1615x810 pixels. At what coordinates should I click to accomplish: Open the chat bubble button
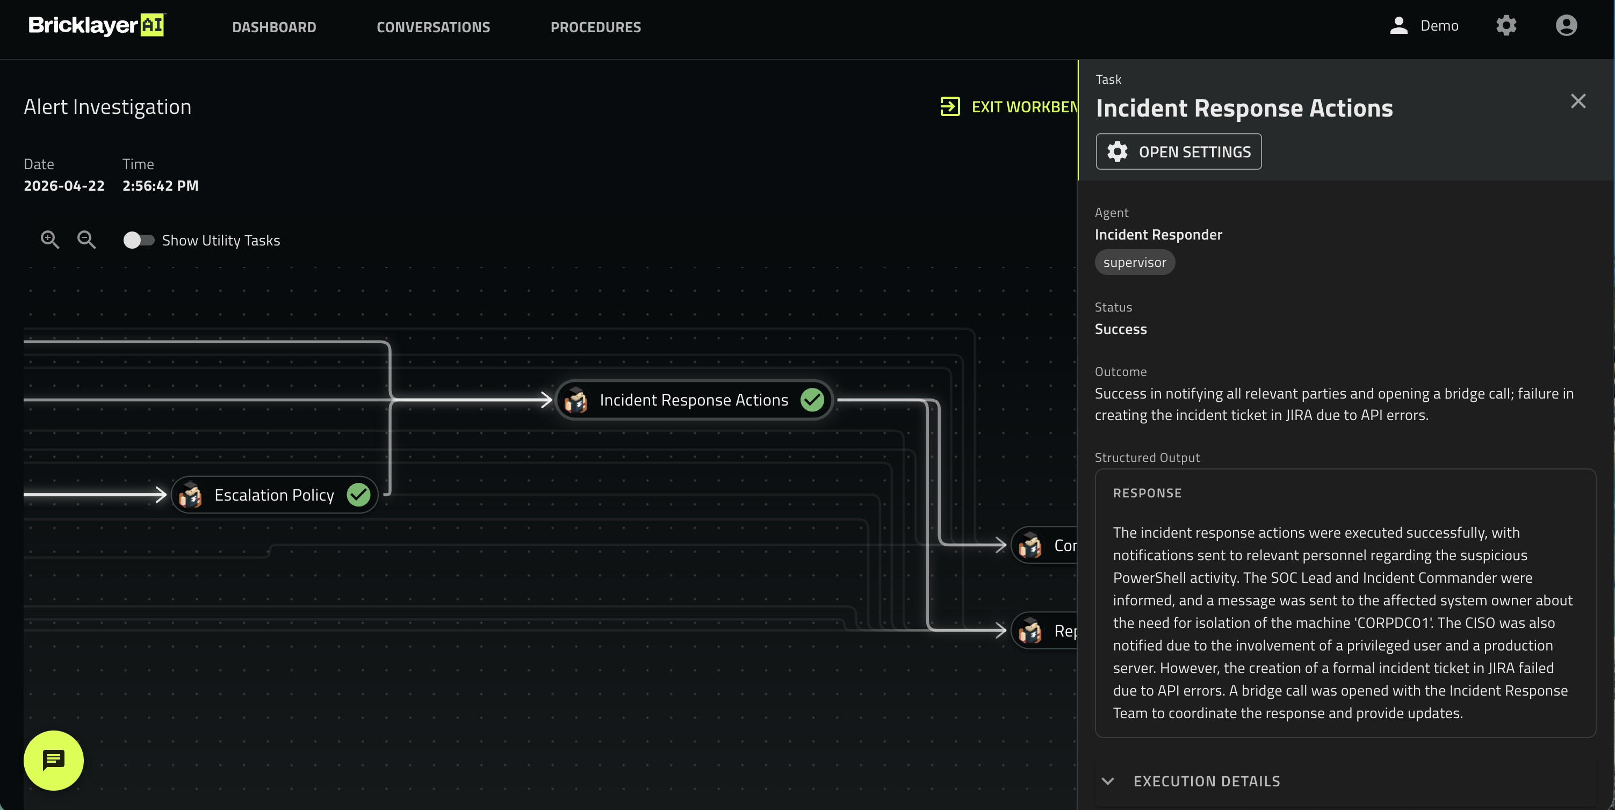53,761
